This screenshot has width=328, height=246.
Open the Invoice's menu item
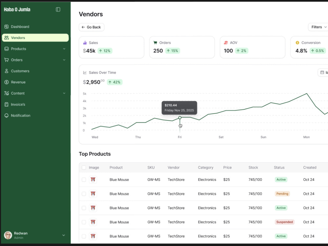[x=35, y=104]
